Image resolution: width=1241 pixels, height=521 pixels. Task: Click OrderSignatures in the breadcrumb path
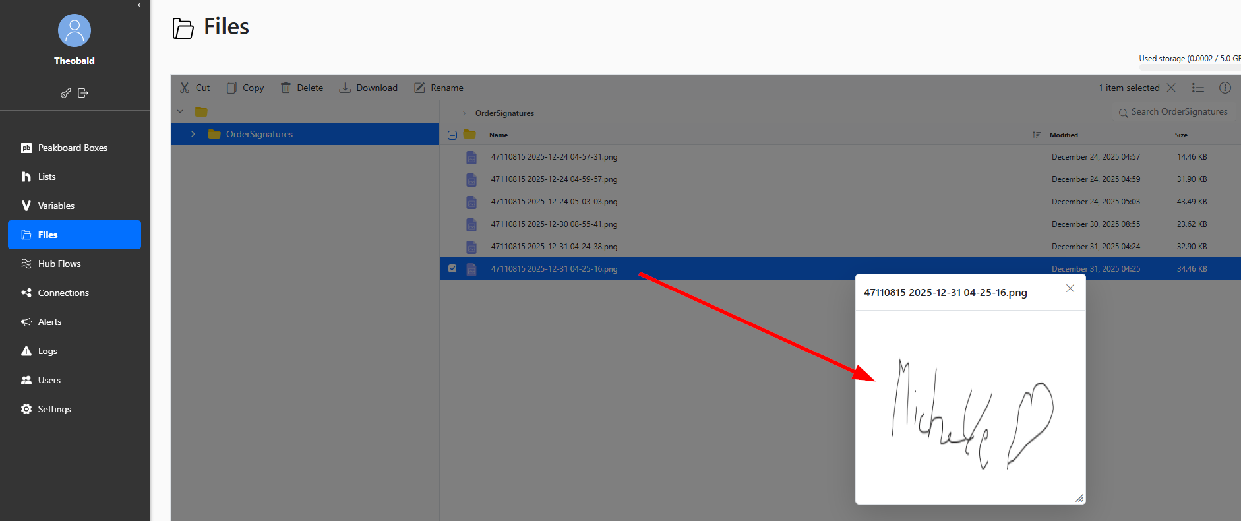[504, 113]
